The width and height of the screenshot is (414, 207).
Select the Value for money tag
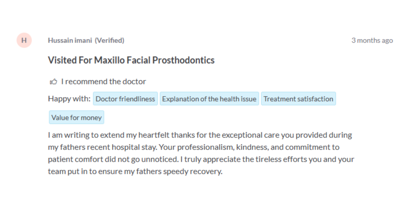[x=76, y=117]
